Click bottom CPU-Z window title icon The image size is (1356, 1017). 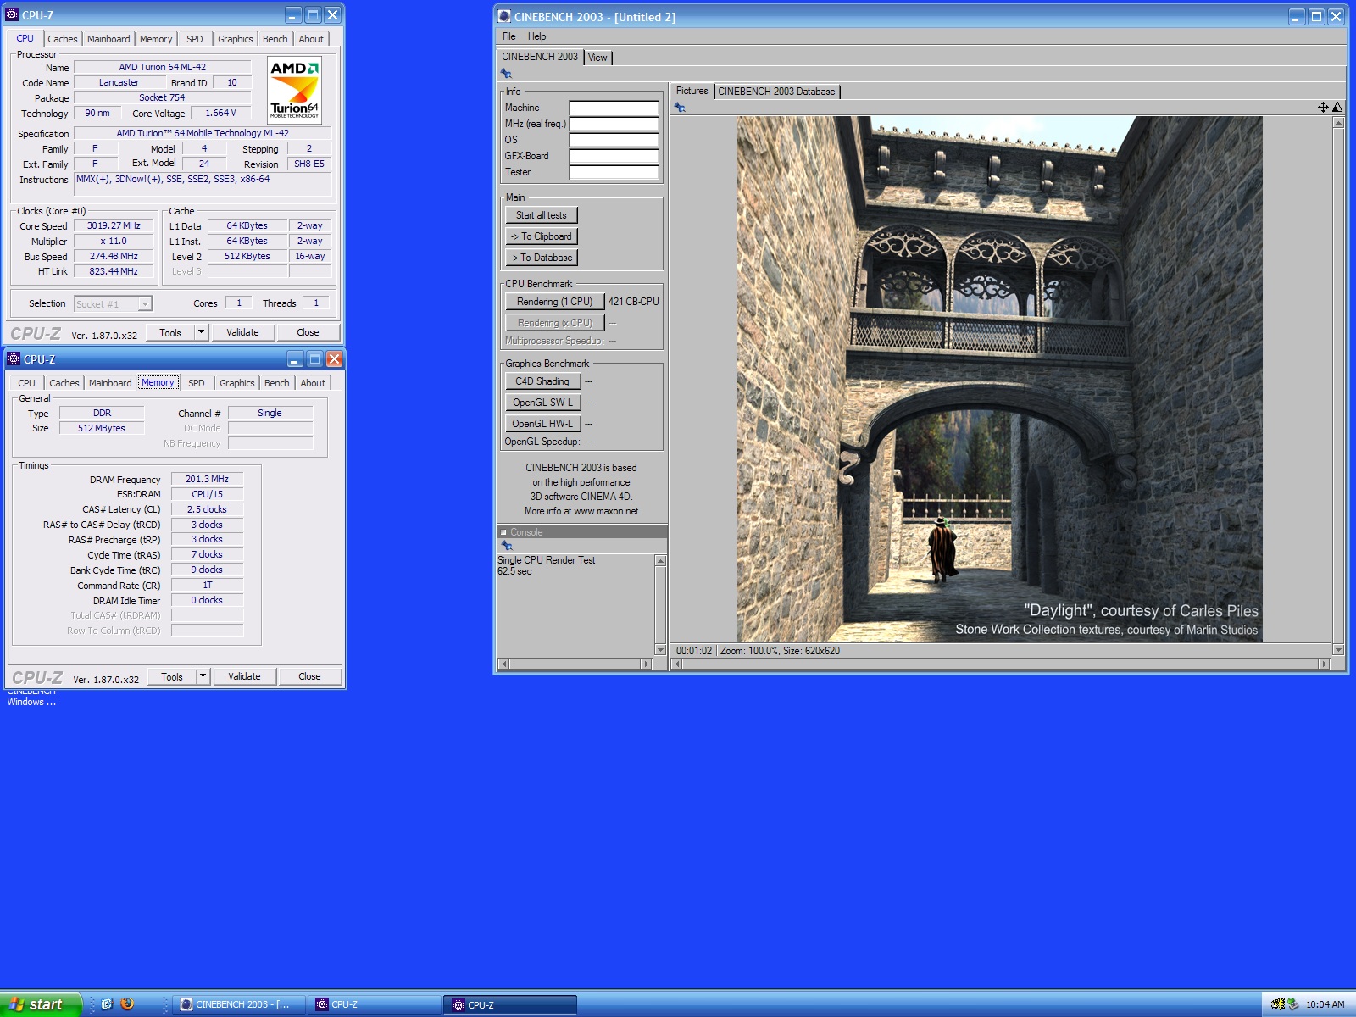point(14,359)
